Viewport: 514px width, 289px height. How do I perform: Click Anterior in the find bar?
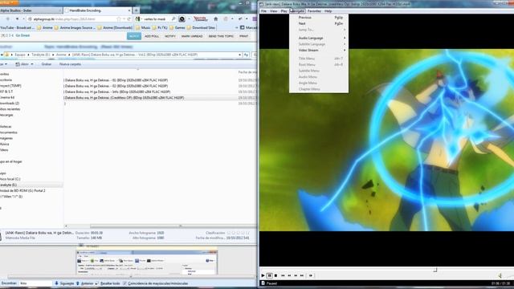[85, 283]
